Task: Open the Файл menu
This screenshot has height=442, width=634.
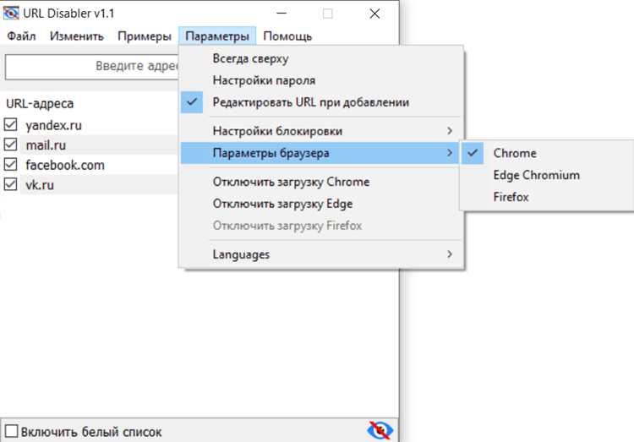Action: pyautogui.click(x=21, y=36)
